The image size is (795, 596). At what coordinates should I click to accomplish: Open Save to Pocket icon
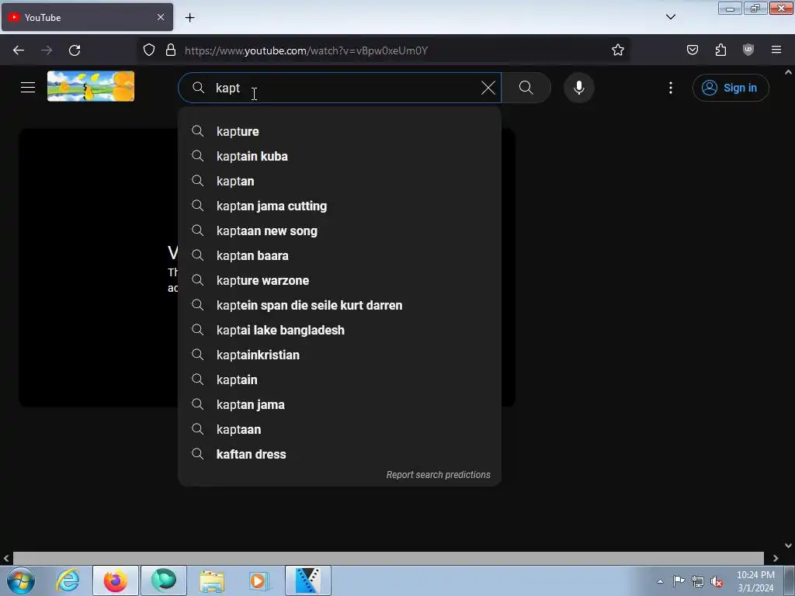click(693, 50)
